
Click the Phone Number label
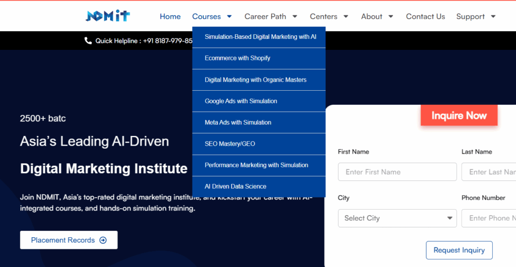483,197
